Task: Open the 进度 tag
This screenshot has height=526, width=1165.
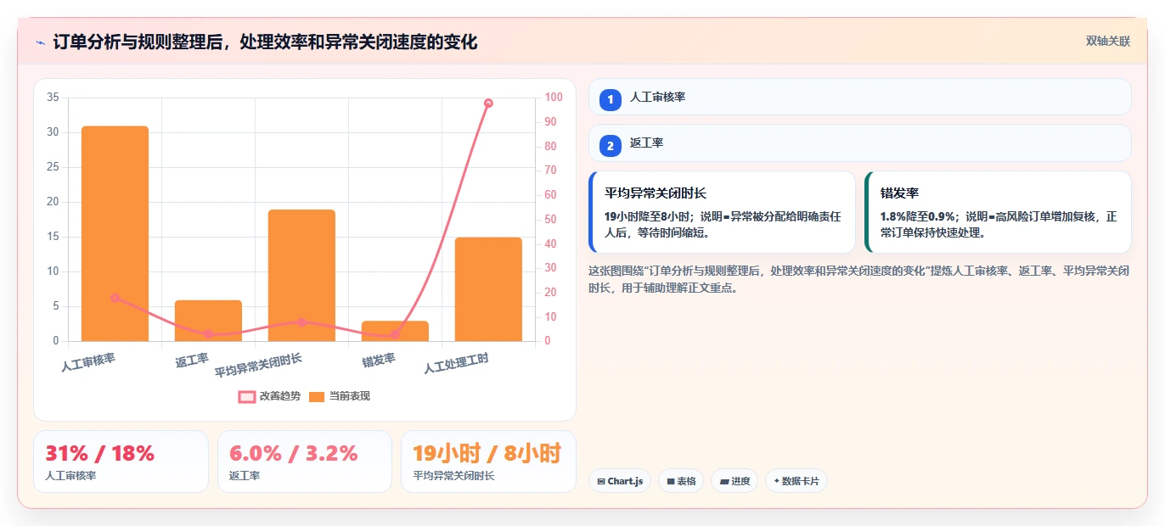Action: click(x=734, y=481)
